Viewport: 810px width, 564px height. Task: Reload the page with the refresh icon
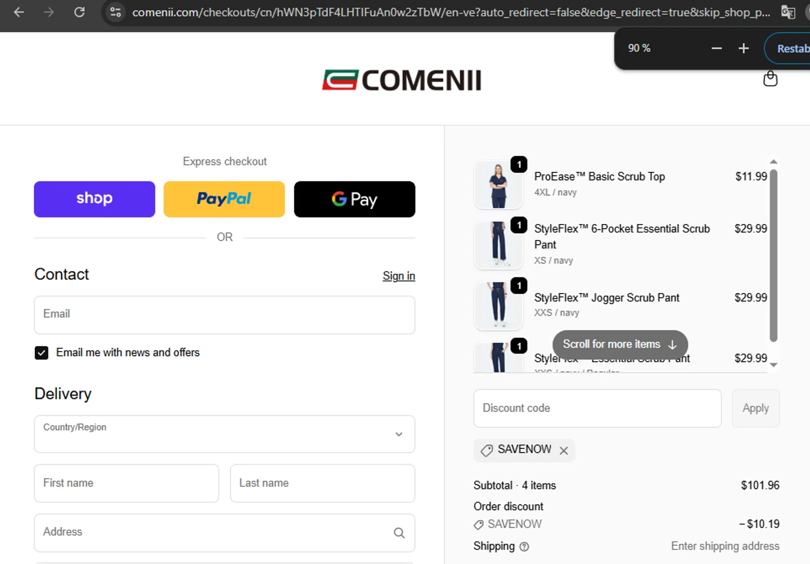79,12
